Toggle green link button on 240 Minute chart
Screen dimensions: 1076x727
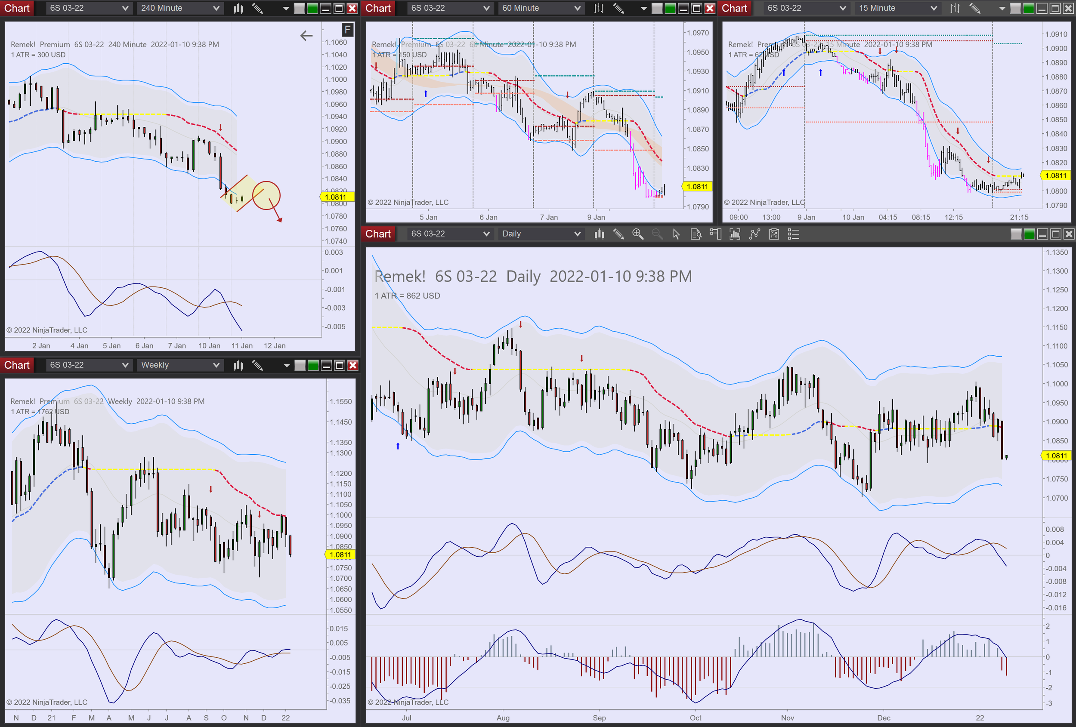(x=312, y=8)
